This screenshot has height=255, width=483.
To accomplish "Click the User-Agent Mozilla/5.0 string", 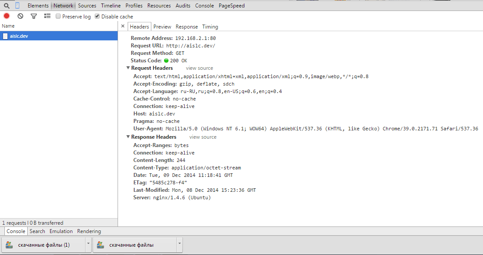I will point(322,129).
